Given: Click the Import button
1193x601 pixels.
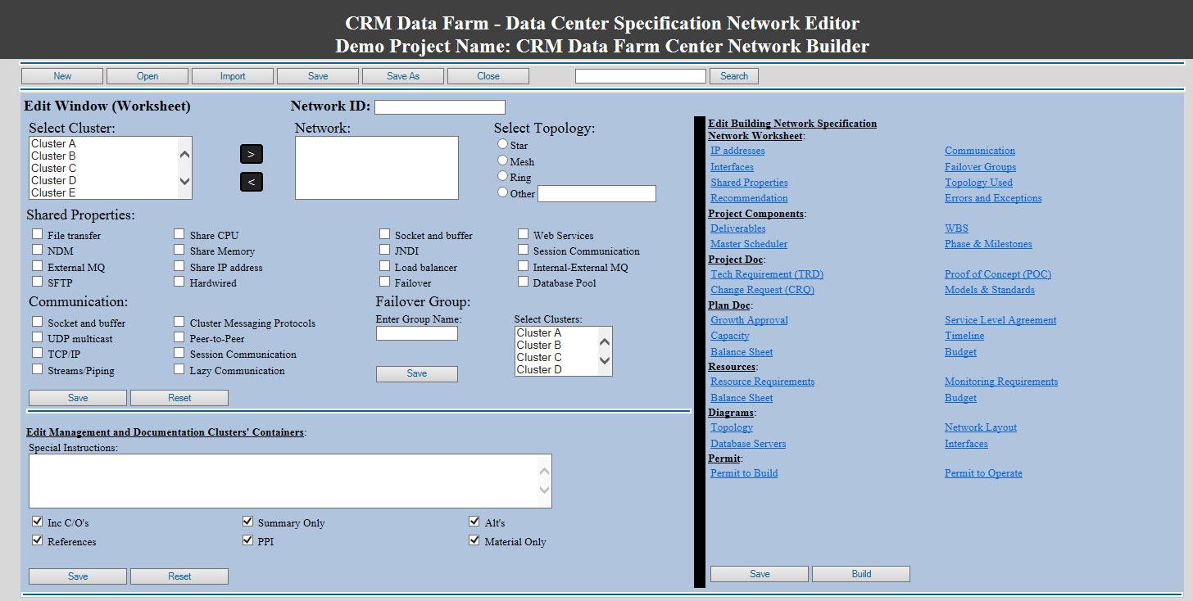Looking at the screenshot, I should 232,75.
